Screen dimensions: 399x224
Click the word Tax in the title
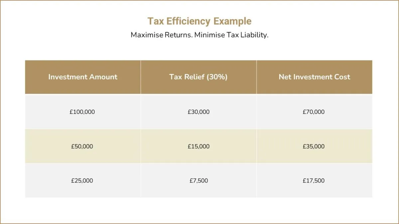click(155, 21)
